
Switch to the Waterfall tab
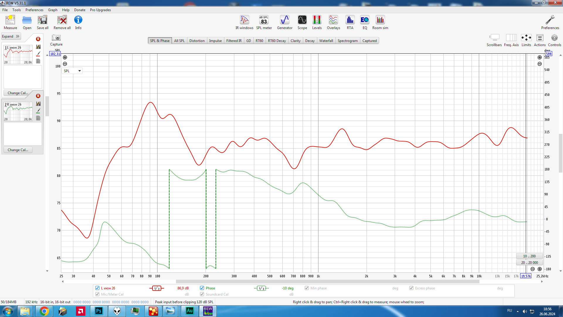(x=326, y=41)
